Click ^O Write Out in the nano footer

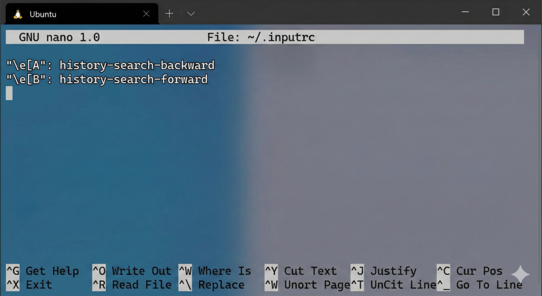pos(132,271)
